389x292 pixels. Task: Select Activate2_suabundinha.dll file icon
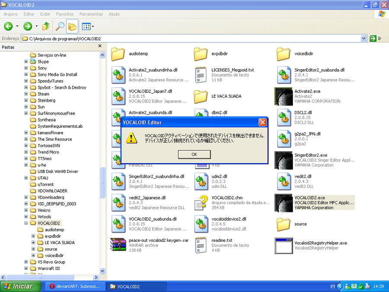coord(118,75)
